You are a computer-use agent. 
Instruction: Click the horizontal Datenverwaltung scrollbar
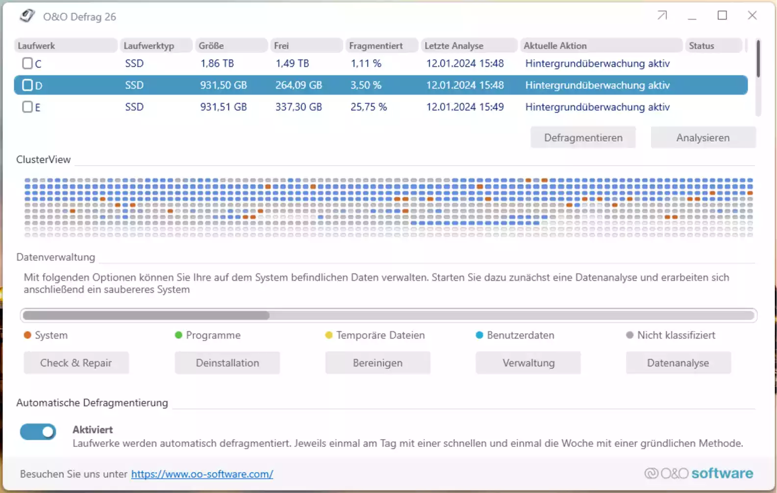click(146, 315)
